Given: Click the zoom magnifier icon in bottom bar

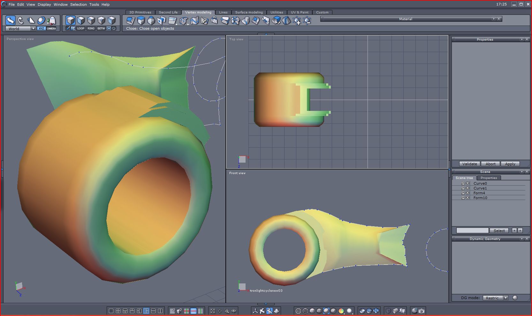Looking at the screenshot, I should (x=227, y=311).
